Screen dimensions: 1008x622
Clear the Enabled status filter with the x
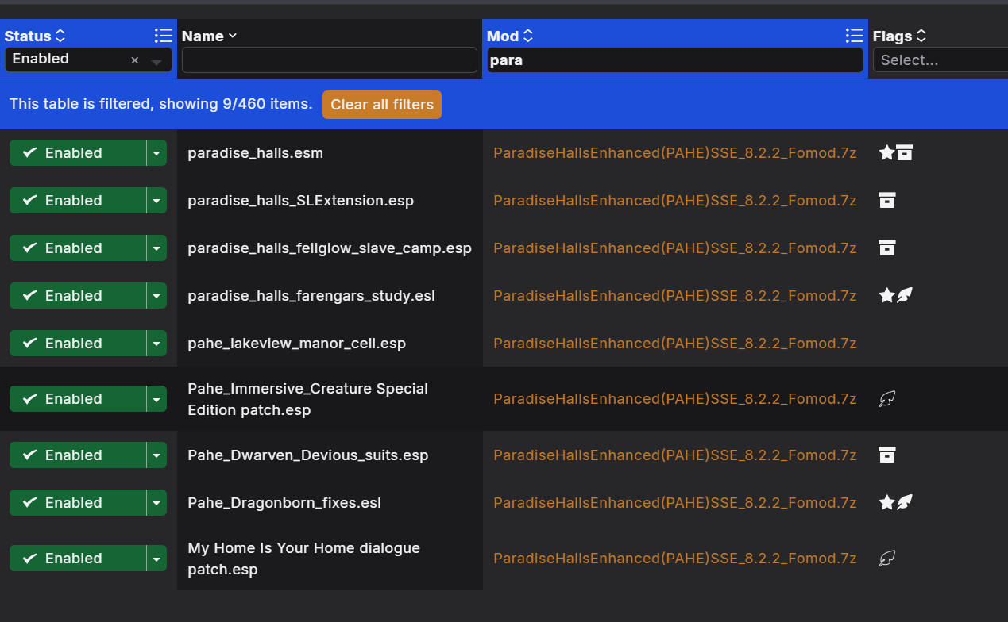click(134, 60)
